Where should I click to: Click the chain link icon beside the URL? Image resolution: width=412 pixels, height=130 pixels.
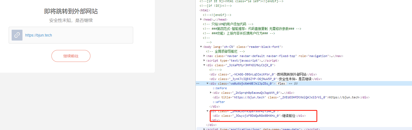pyautogui.click(x=17, y=35)
